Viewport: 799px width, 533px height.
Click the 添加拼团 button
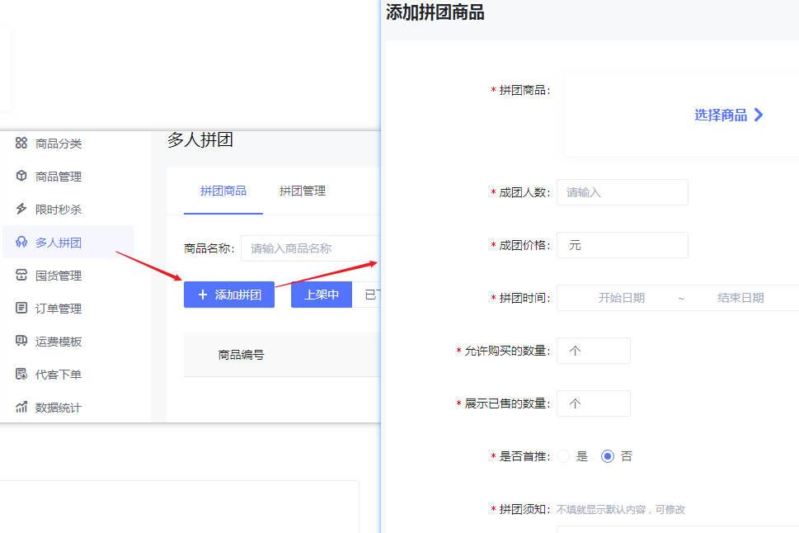coord(229,295)
